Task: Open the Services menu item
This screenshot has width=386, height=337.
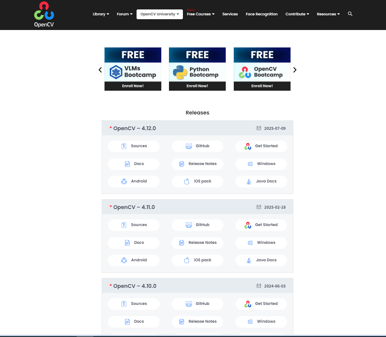Action: point(230,14)
